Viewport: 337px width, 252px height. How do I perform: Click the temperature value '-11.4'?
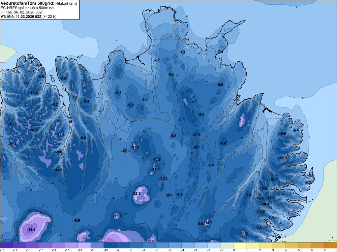(12, 145)
